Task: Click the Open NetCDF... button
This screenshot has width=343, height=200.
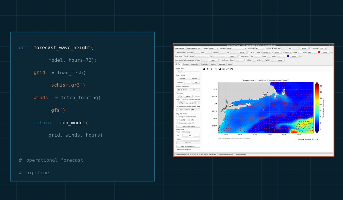Action: (180, 48)
